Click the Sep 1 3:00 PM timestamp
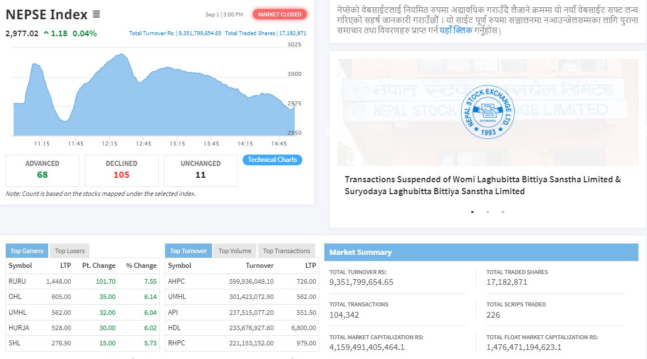This screenshot has height=359, width=647. click(224, 14)
